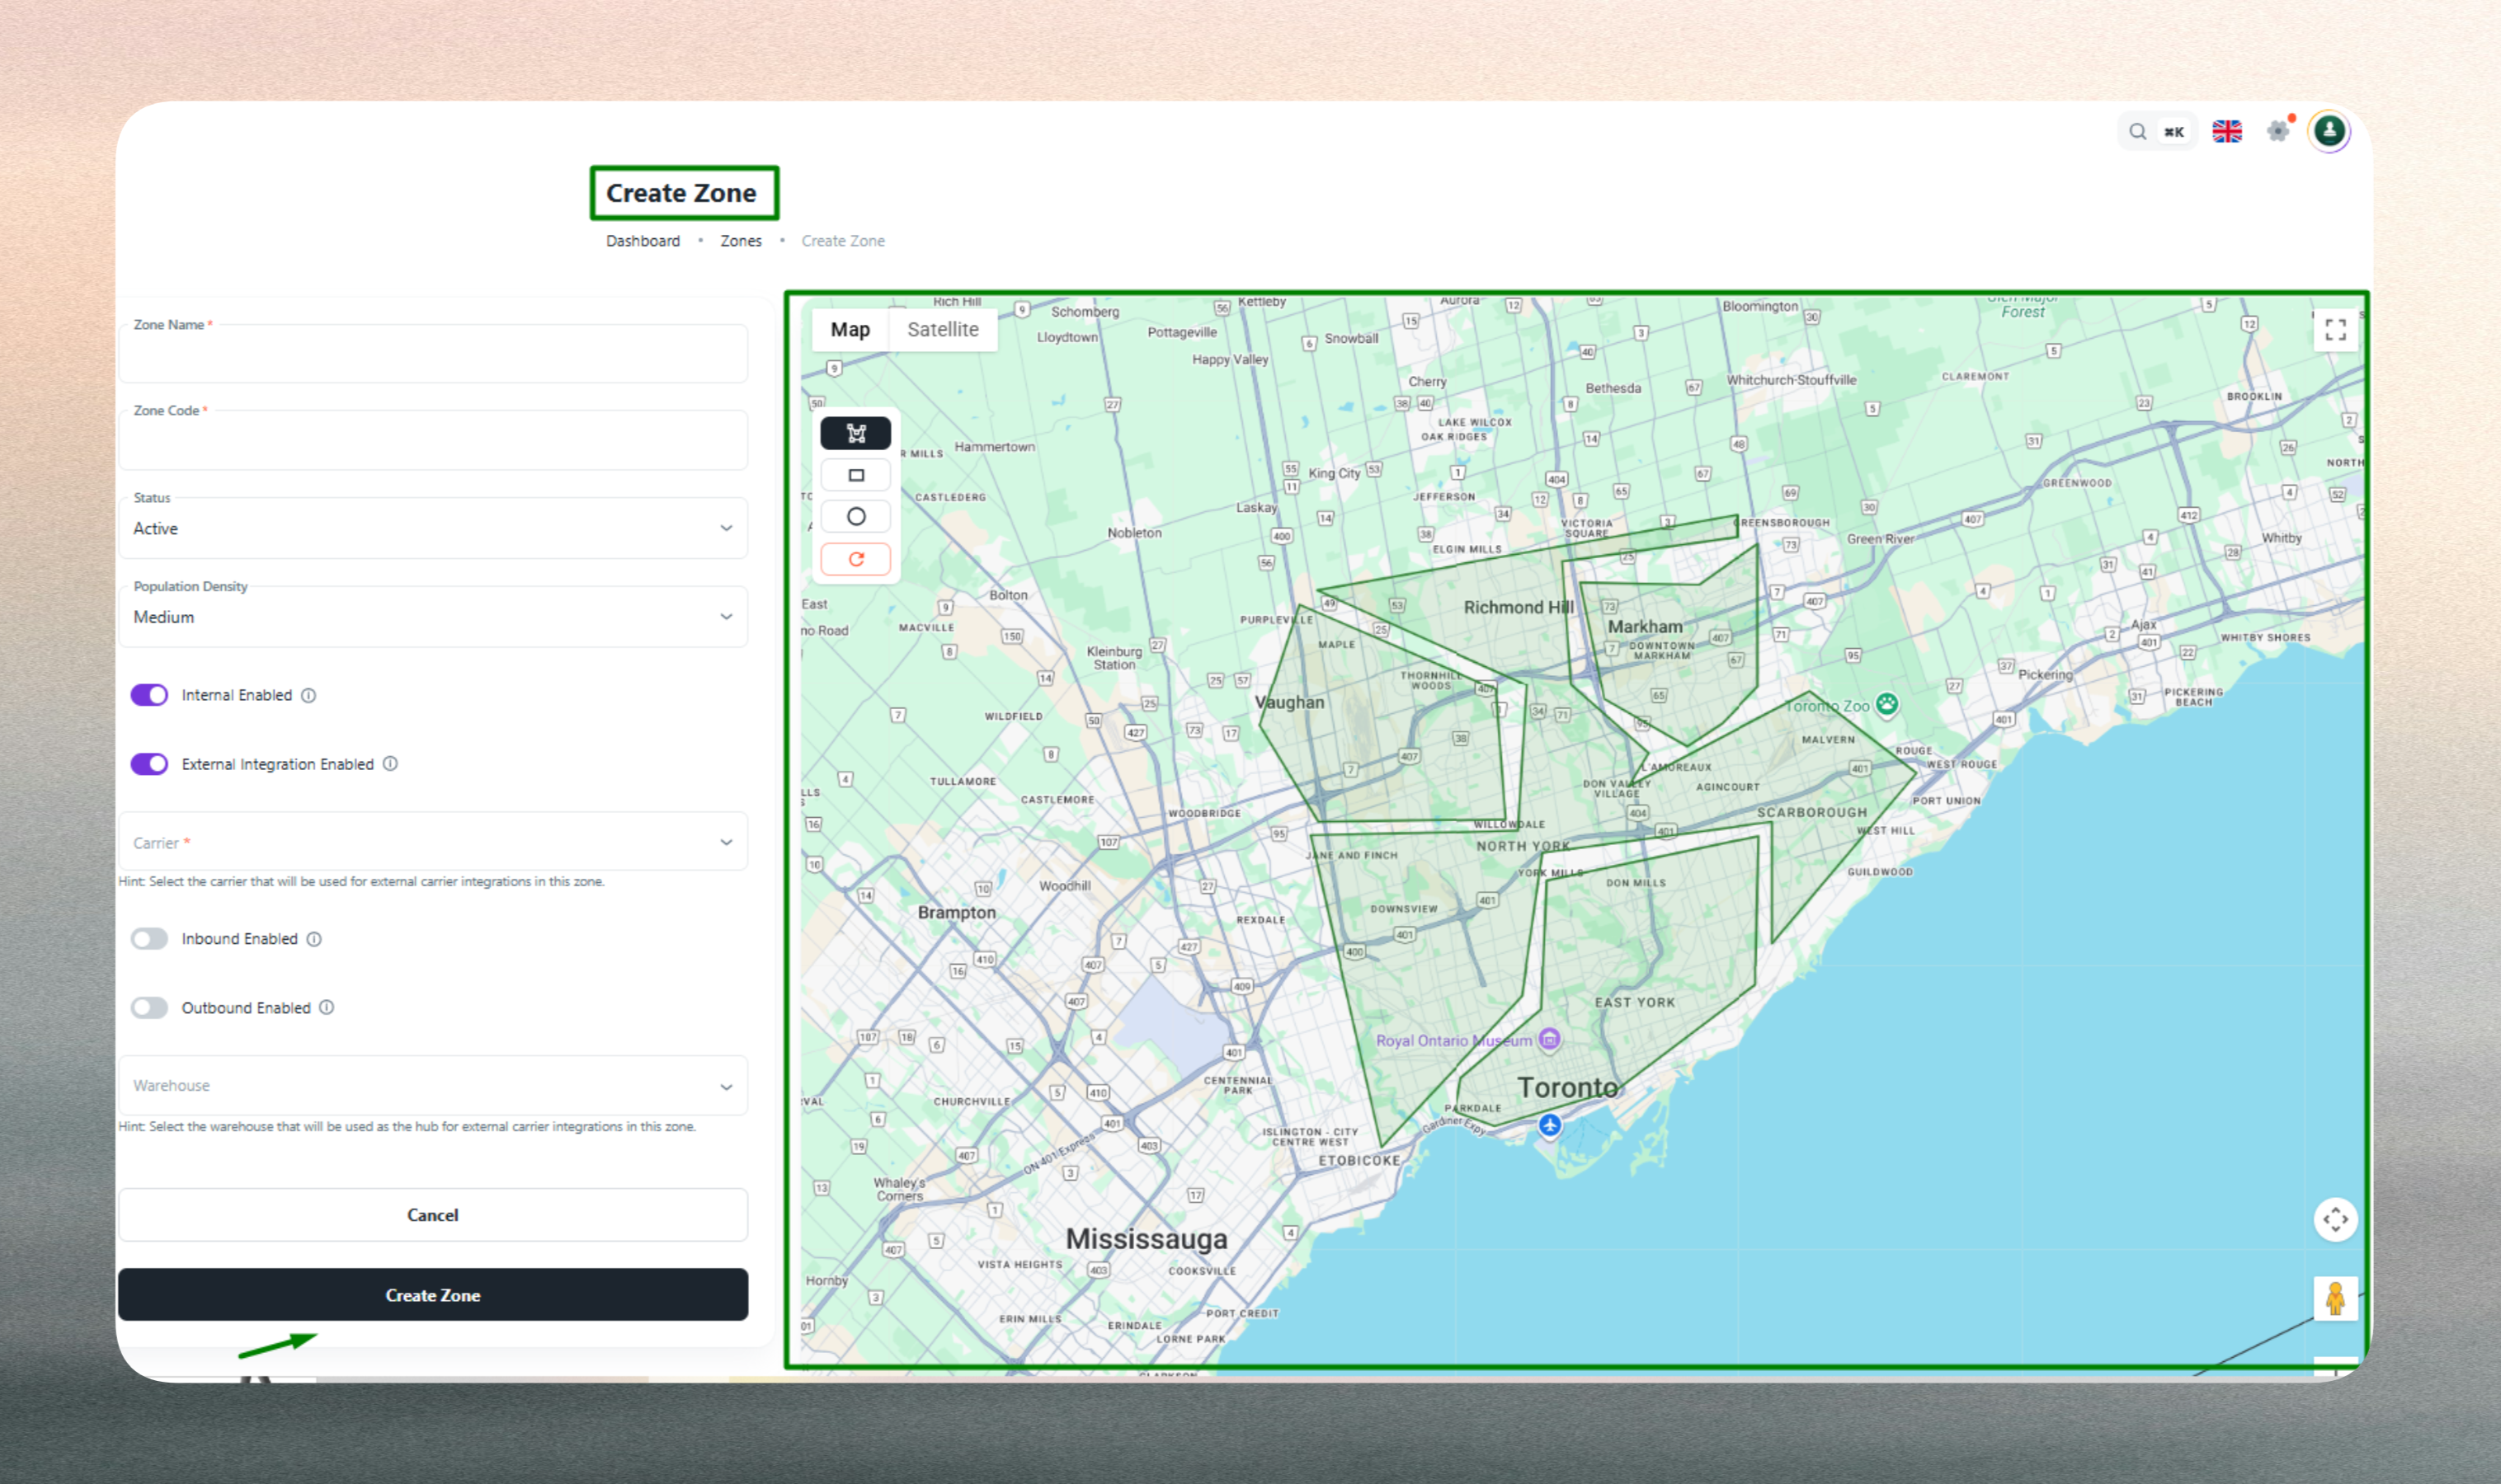This screenshot has height=1484, width=2501.
Task: Open the Carrier dropdown
Action: 432,842
